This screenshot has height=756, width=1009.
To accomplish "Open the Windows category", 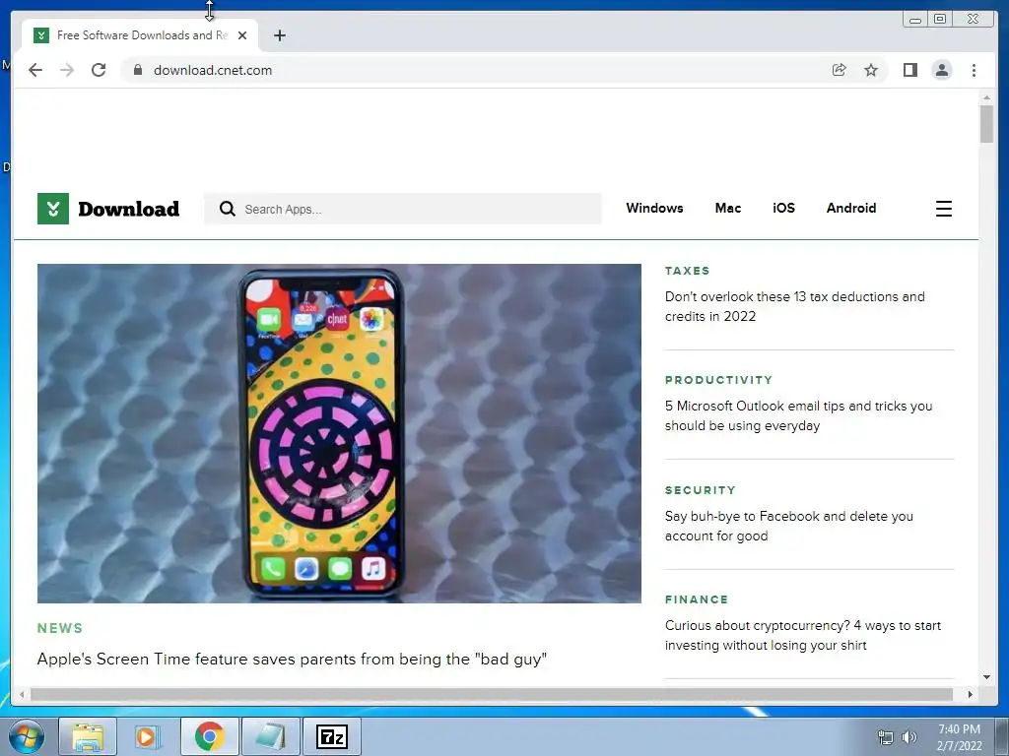I will pos(654,208).
